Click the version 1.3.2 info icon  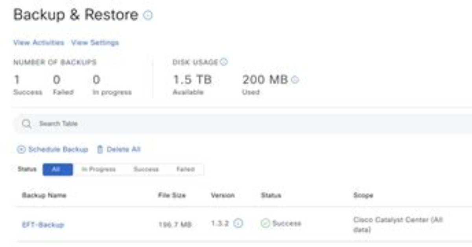point(238,223)
